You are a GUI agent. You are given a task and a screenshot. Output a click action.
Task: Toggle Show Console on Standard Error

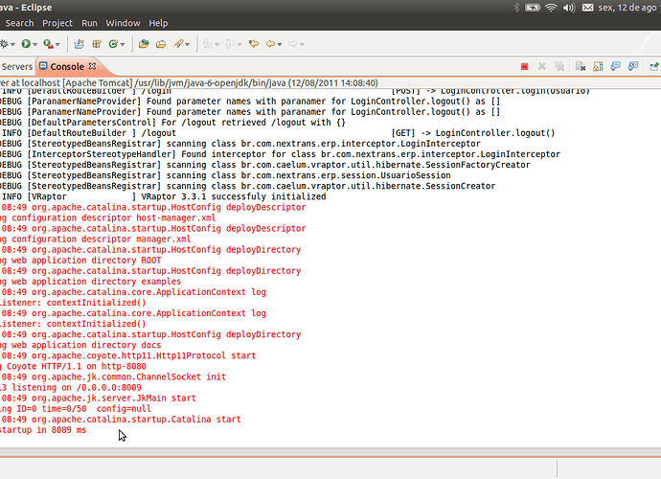click(x=633, y=67)
